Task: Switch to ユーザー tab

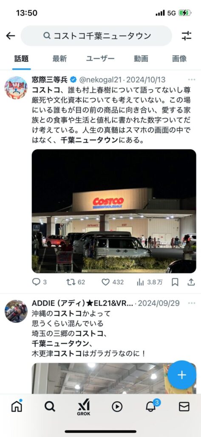Action: [x=100, y=58]
